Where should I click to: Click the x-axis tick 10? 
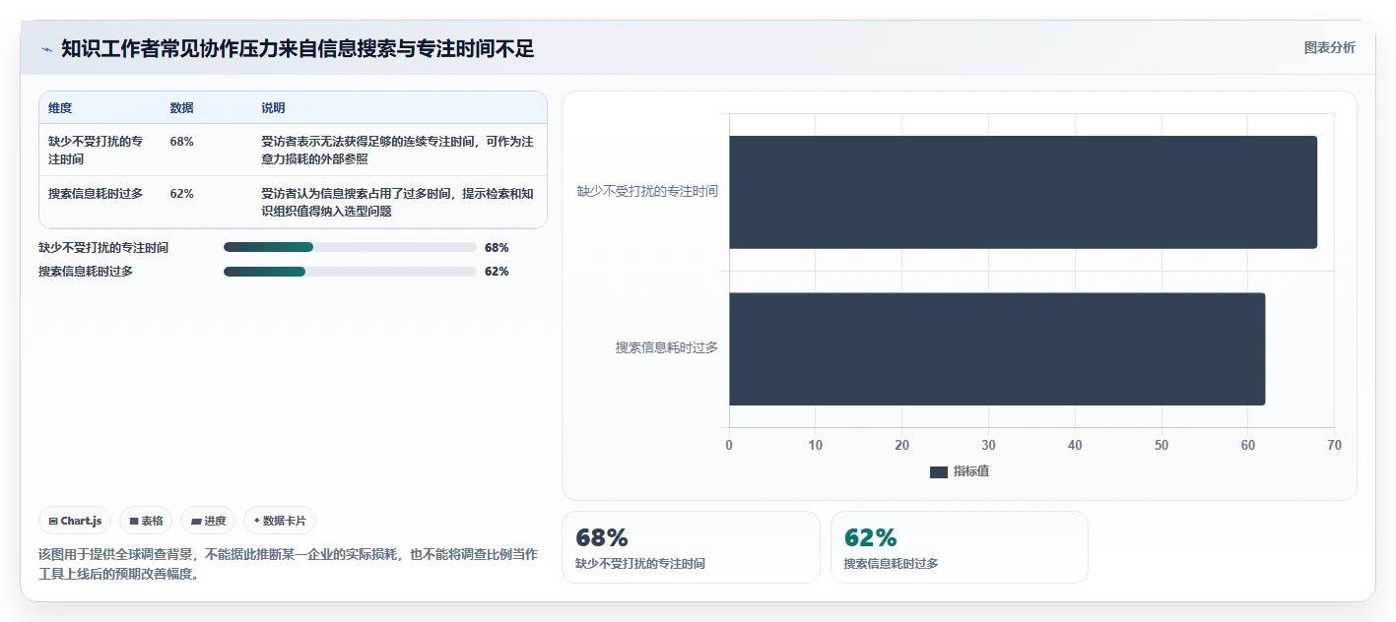point(815,445)
